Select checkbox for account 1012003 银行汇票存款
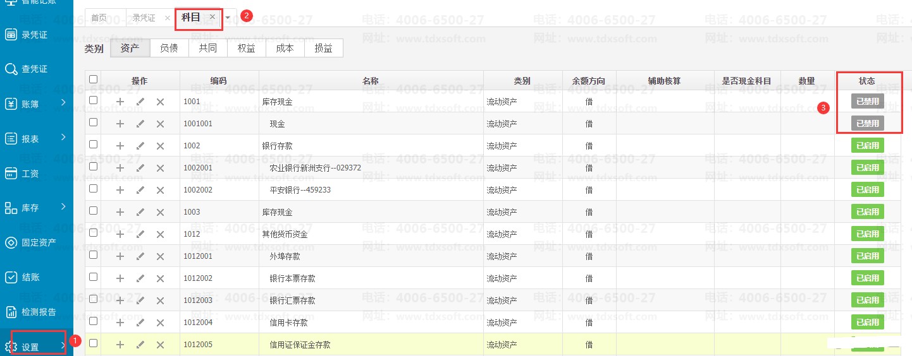The height and width of the screenshot is (356, 912). (x=94, y=299)
